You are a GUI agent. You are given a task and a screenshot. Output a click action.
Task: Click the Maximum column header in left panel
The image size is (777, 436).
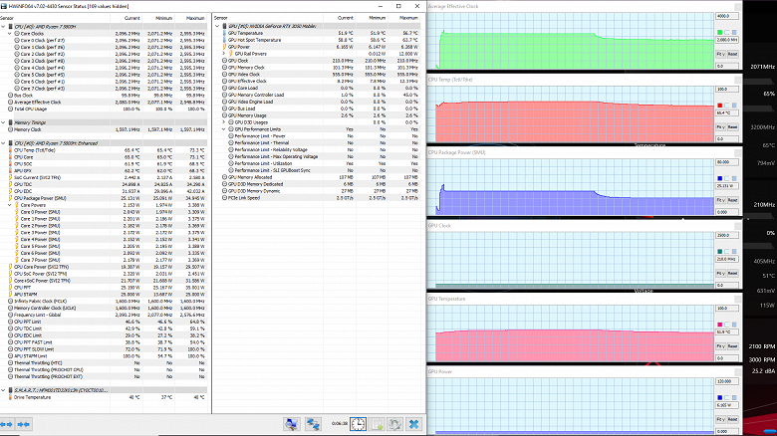pyautogui.click(x=195, y=18)
